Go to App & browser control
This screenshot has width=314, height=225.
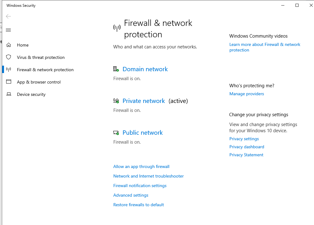pyautogui.click(x=39, y=82)
